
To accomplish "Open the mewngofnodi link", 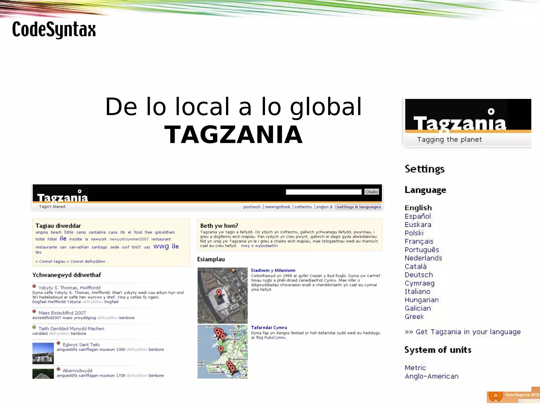I will [277, 207].
